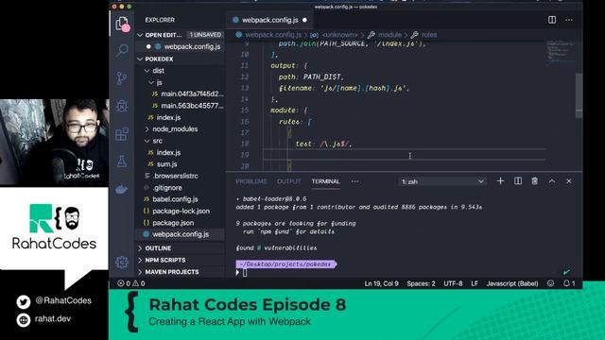Select the terminal shell dropdown 1: zsh
Image resolution: width=605 pixels, height=340 pixels.
point(442,181)
